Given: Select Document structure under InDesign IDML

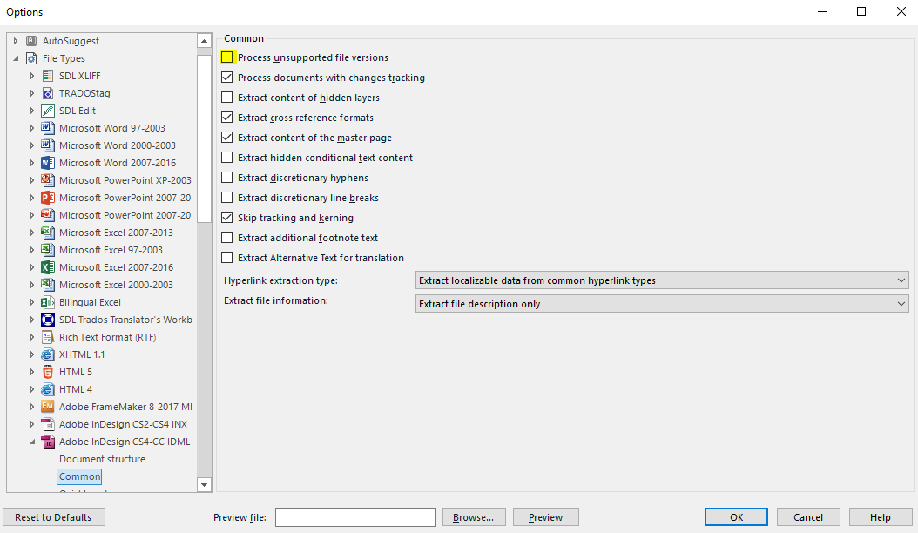Looking at the screenshot, I should coord(102,459).
